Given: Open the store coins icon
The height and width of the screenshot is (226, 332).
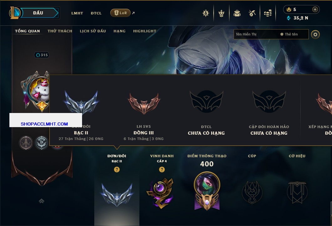Looking at the screenshot, I should [268, 13].
